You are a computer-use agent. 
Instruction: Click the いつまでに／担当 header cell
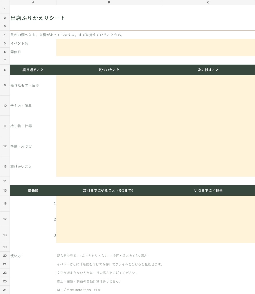pyautogui.click(x=208, y=191)
